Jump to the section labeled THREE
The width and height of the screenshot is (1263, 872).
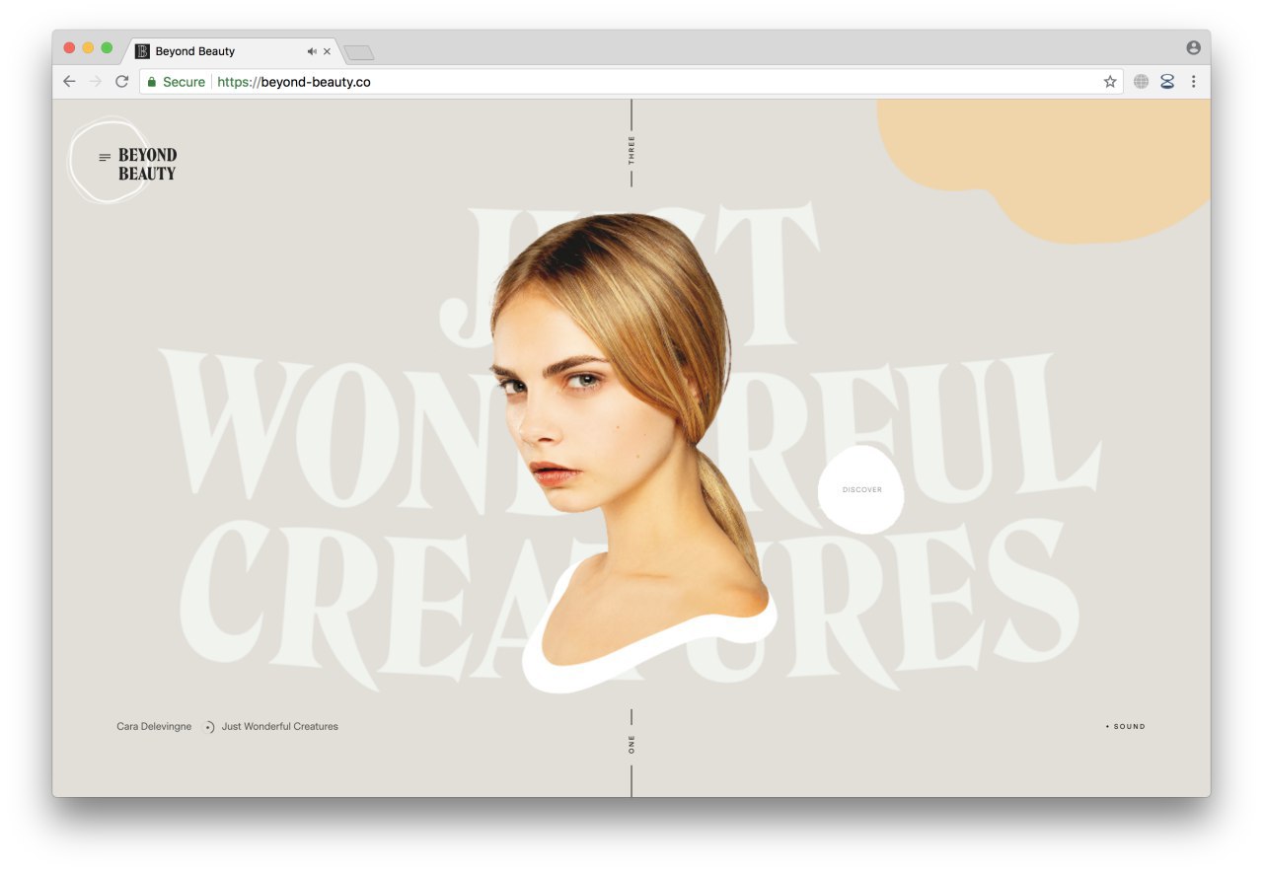[x=631, y=150]
